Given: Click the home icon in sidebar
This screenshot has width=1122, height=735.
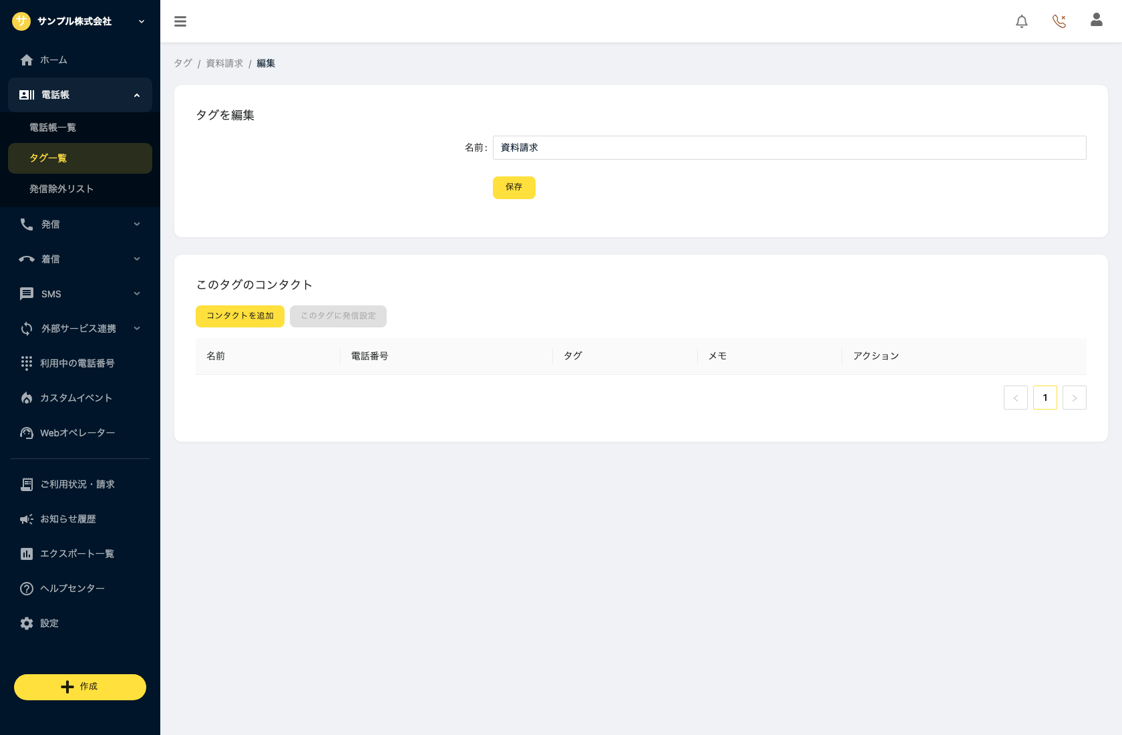Looking at the screenshot, I should pyautogui.click(x=27, y=60).
